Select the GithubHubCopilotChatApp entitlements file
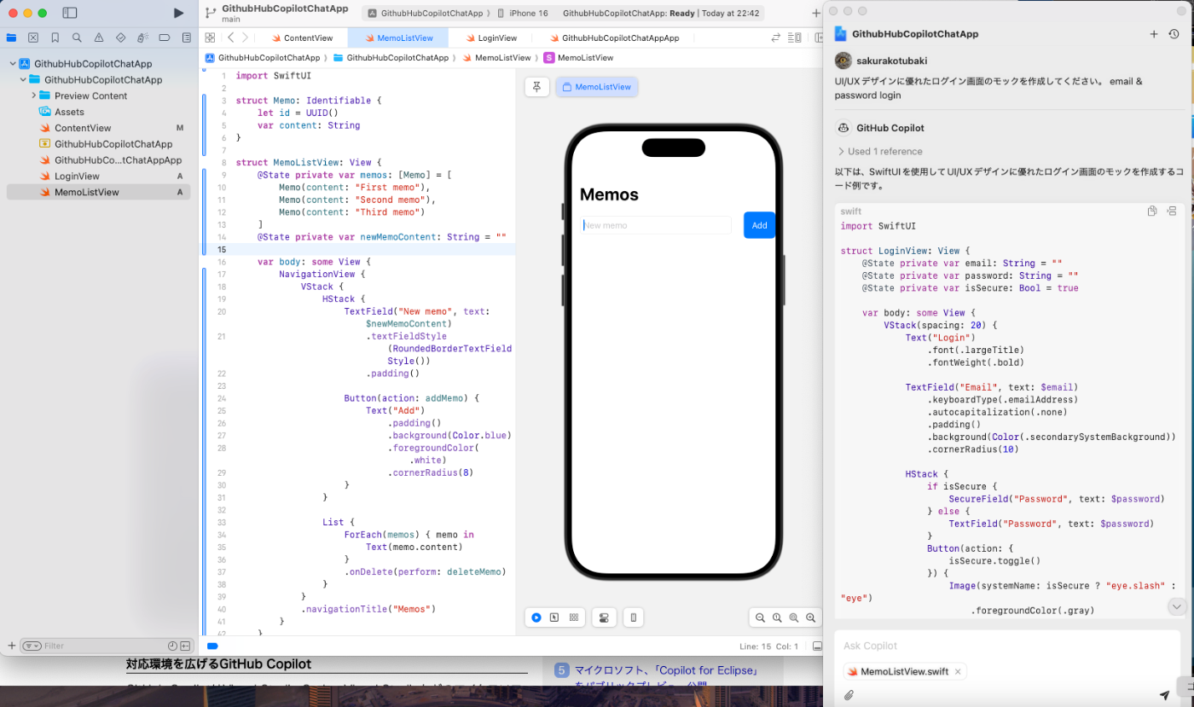The image size is (1194, 707). [106, 144]
